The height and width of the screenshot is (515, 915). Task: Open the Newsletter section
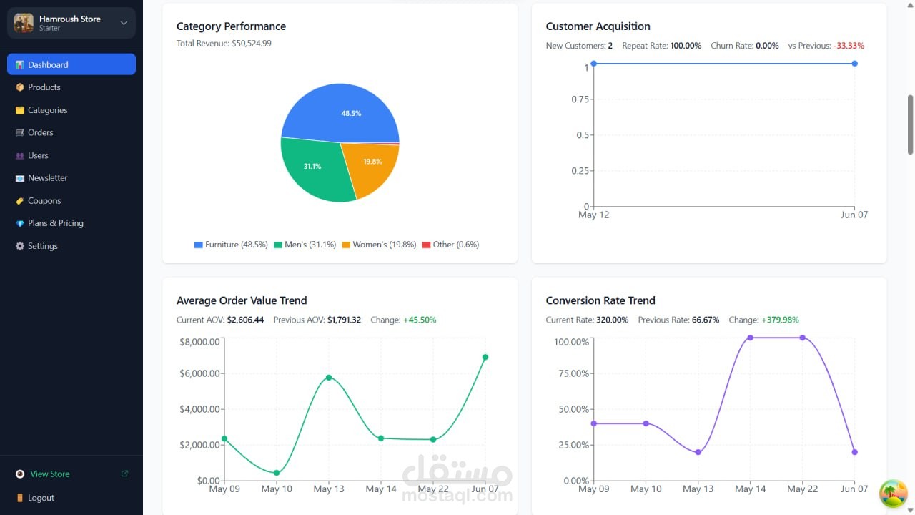pos(71,178)
